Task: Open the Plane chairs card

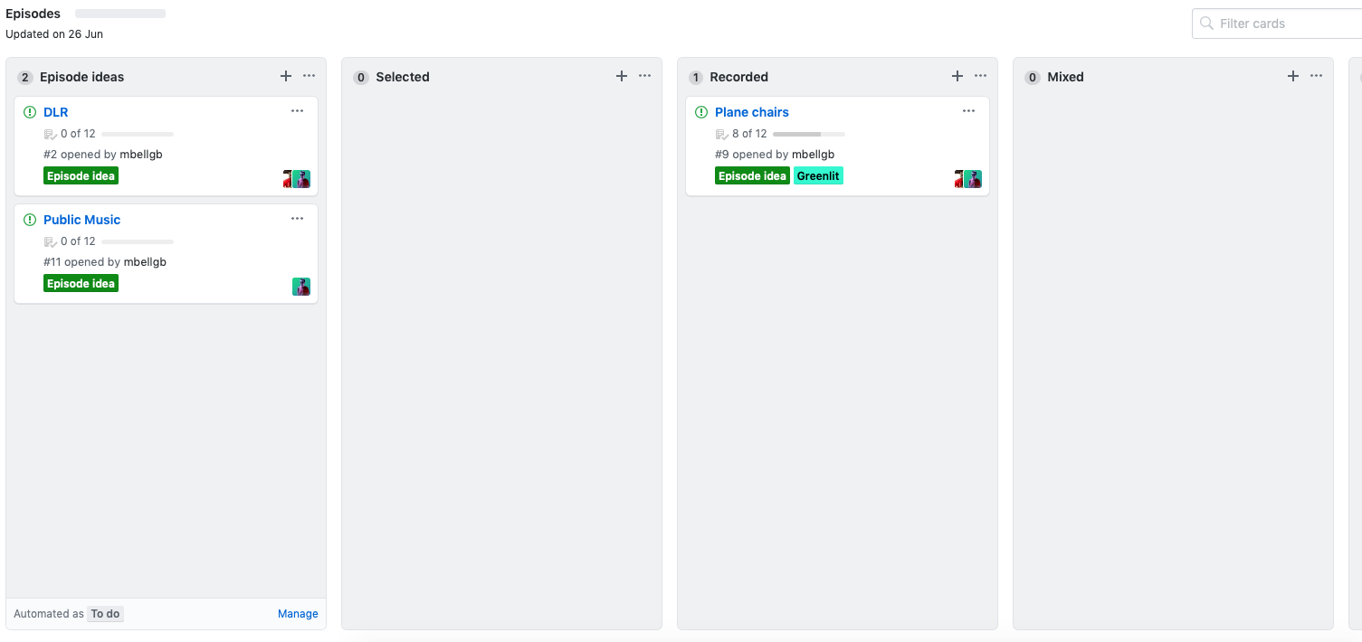Action: pyautogui.click(x=752, y=111)
